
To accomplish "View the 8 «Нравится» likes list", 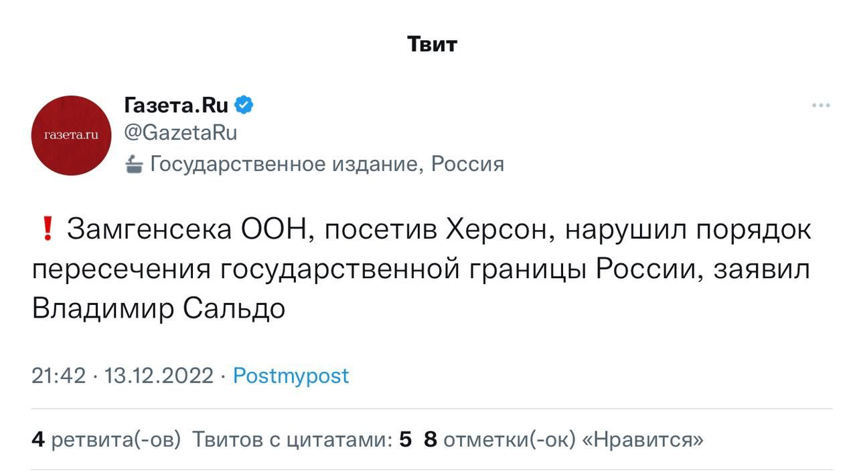I will point(564,440).
